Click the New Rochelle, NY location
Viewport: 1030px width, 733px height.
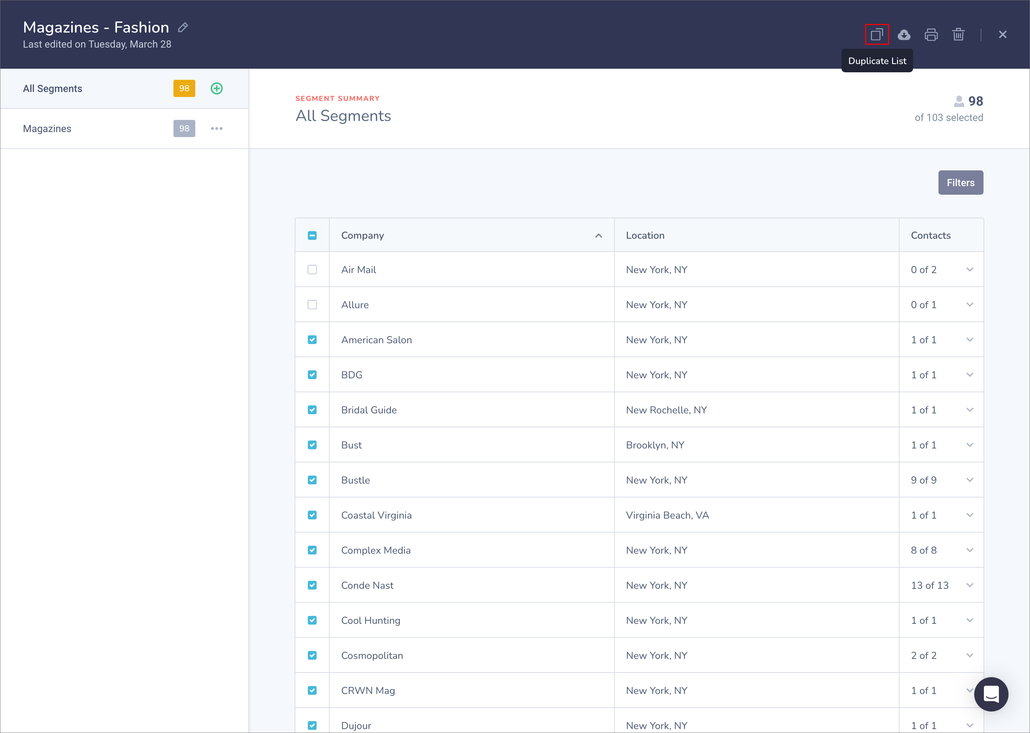[x=666, y=410]
